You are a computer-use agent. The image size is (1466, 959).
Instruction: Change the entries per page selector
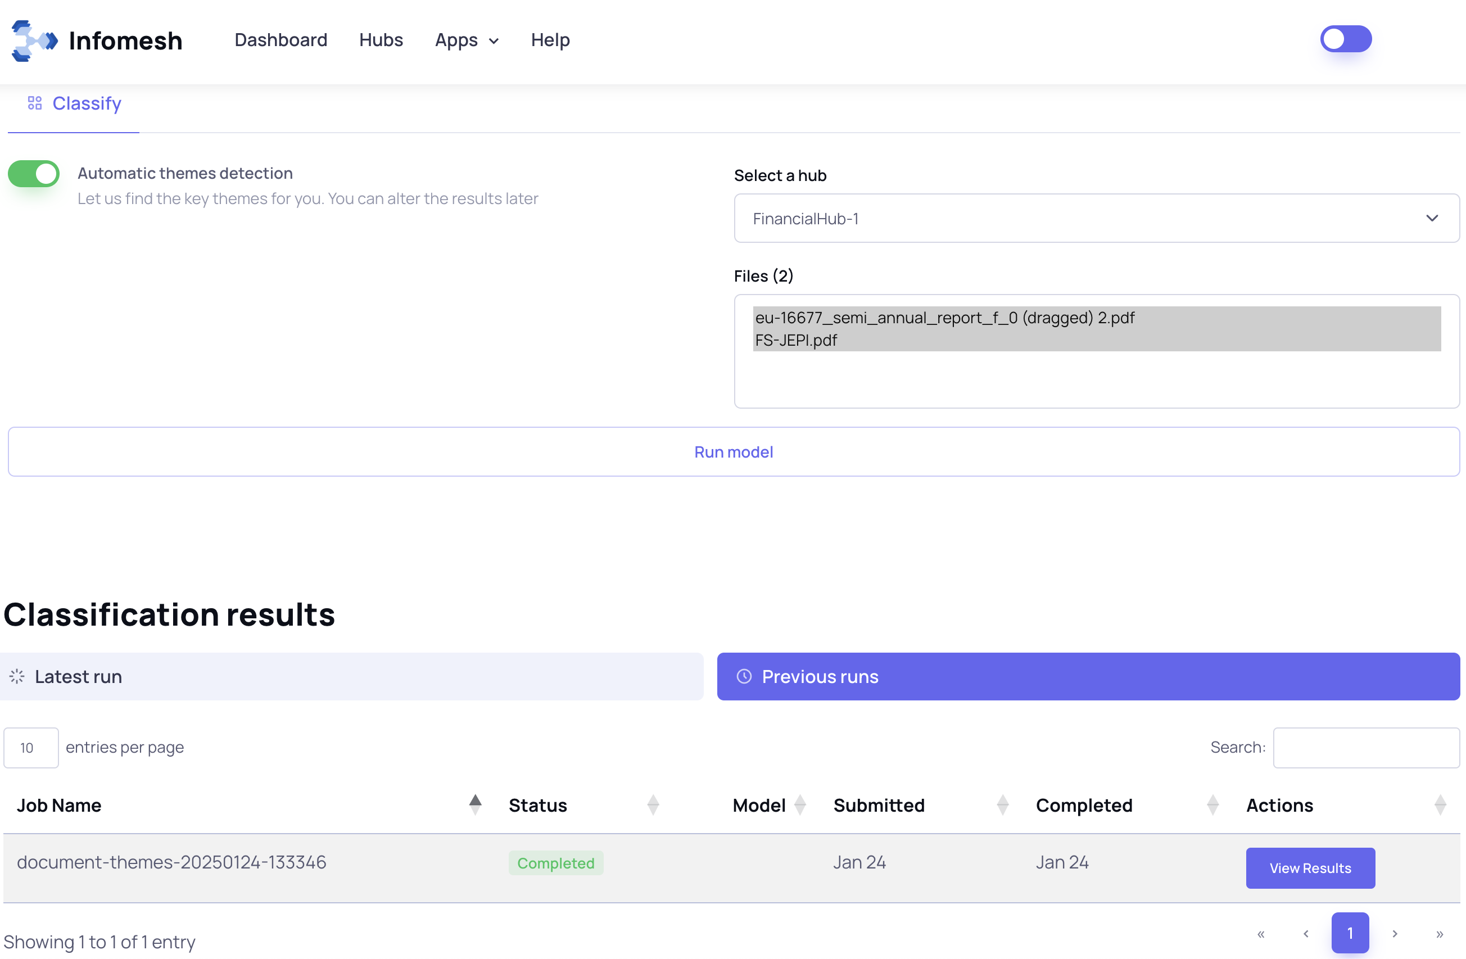click(x=31, y=748)
